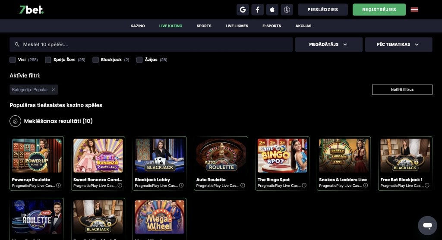Viewport: 442px width, 240px height.
Task: Click the Reģistrējies register button
Action: pyautogui.click(x=379, y=9)
